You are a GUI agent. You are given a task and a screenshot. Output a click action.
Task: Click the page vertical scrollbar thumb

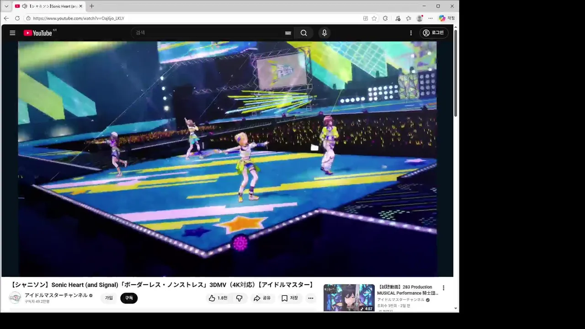pyautogui.click(x=456, y=73)
